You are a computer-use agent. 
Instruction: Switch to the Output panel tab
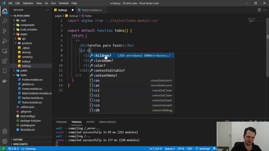[x=90, y=122]
